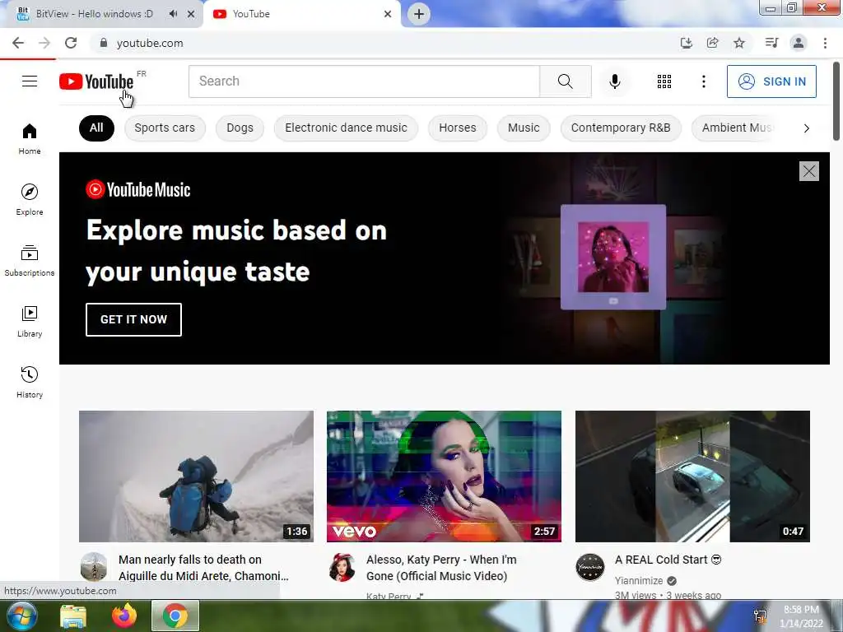843x632 pixels.
Task: Open Explore in the sidebar
Action: click(30, 199)
